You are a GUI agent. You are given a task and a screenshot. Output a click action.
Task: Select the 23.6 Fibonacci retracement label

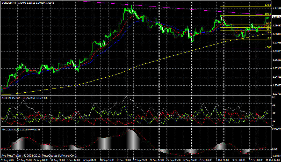(x=269, y=33)
